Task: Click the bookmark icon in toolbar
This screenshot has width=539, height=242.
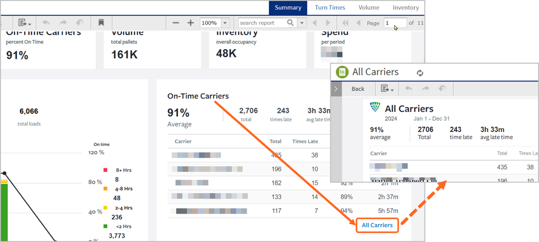Action: pyautogui.click(x=101, y=23)
